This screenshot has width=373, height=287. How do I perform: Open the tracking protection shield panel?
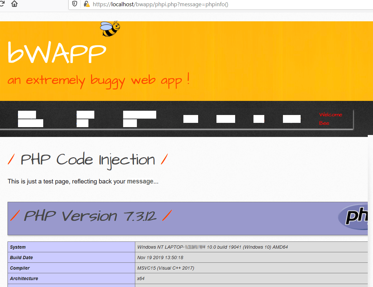(75, 4)
